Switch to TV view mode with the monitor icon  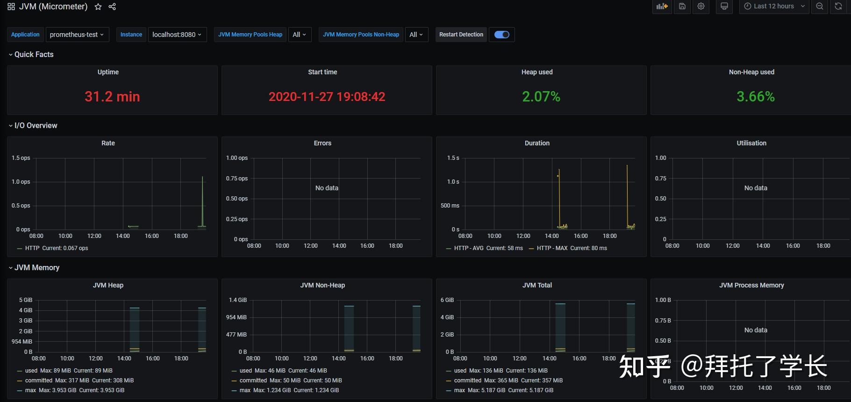724,7
